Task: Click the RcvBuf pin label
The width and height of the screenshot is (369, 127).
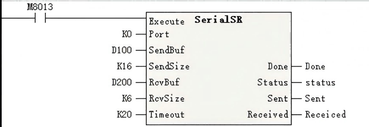Action: click(x=163, y=83)
